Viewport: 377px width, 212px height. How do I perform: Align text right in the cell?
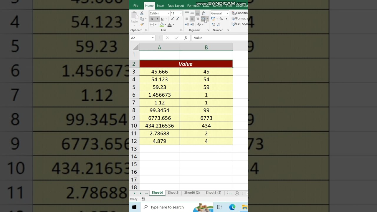(x=197, y=19)
